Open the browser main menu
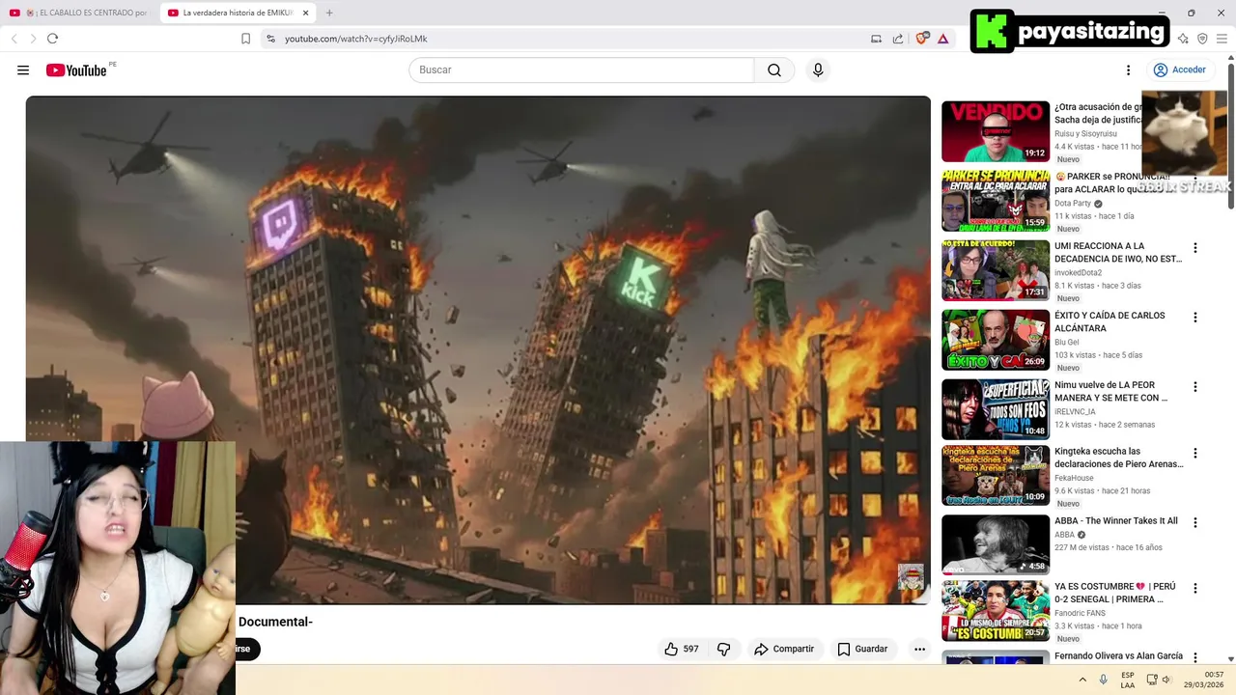 (x=1222, y=39)
